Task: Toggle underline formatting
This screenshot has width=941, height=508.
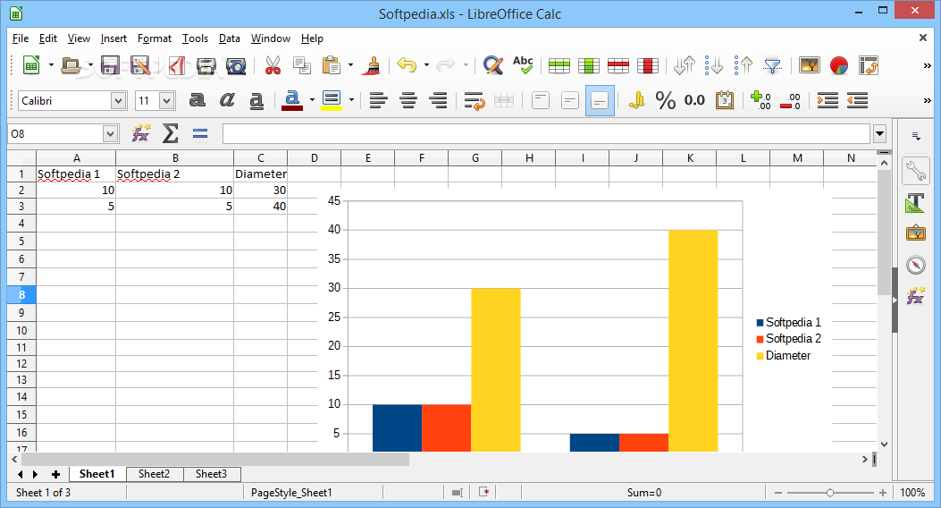Action: 256,100
